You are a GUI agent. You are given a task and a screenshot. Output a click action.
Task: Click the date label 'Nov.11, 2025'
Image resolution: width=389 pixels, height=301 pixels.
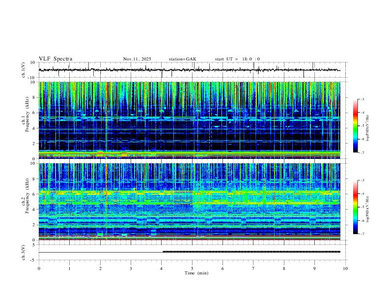pos(137,59)
